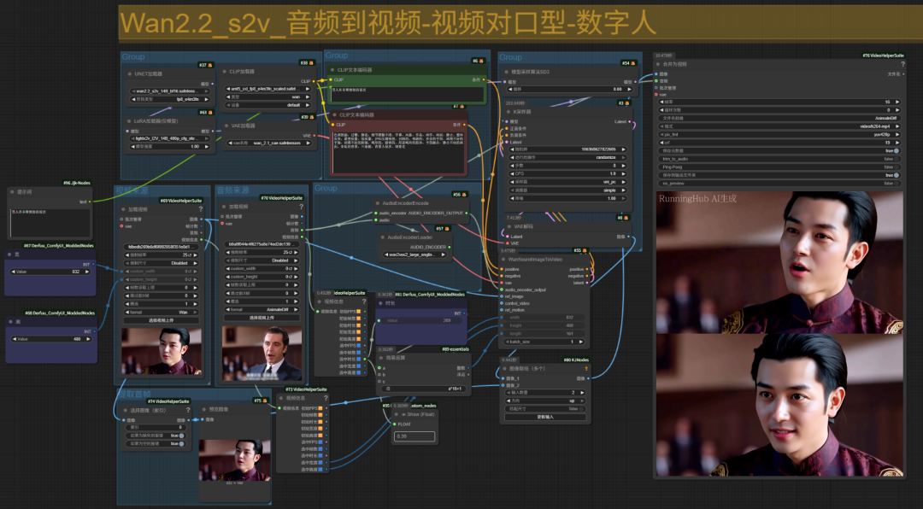The height and width of the screenshot is (509, 923).
Task: Collapse the K采样器 node title dot
Action: 508,112
